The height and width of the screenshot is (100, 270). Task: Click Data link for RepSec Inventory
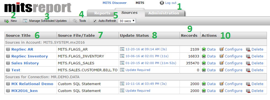pyautogui.click(x=211, y=56)
